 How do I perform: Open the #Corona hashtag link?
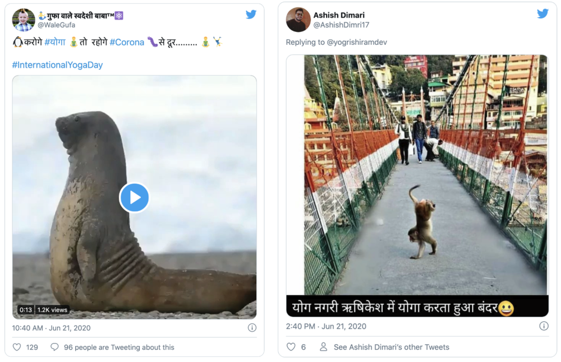coord(127,42)
